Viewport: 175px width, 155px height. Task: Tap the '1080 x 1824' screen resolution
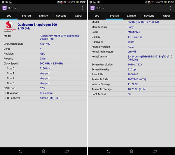pyautogui.click(x=135, y=65)
